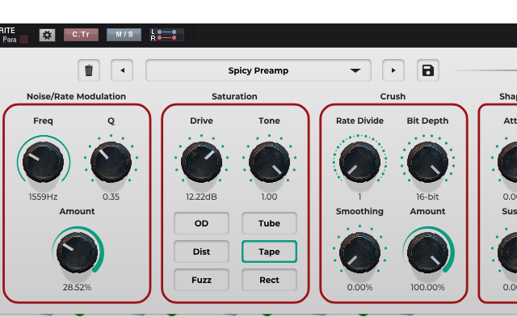
Task: Click the Drive knob
Action: click(x=201, y=162)
